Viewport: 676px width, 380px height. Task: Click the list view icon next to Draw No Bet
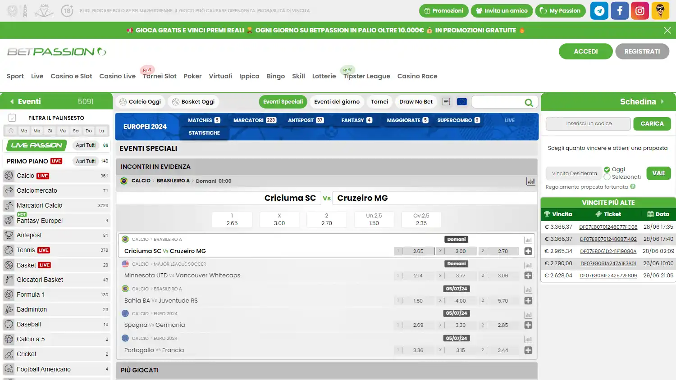446,102
